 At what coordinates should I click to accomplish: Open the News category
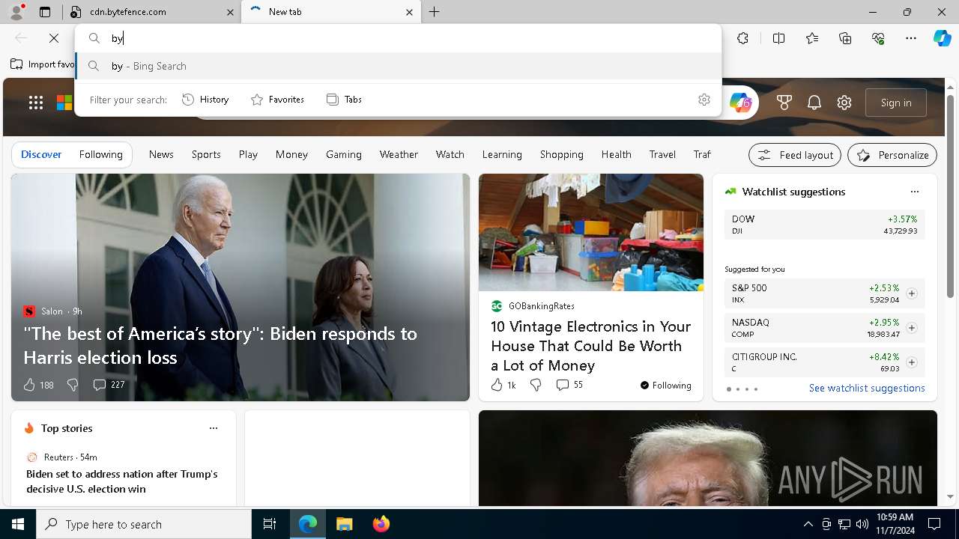coord(161,154)
